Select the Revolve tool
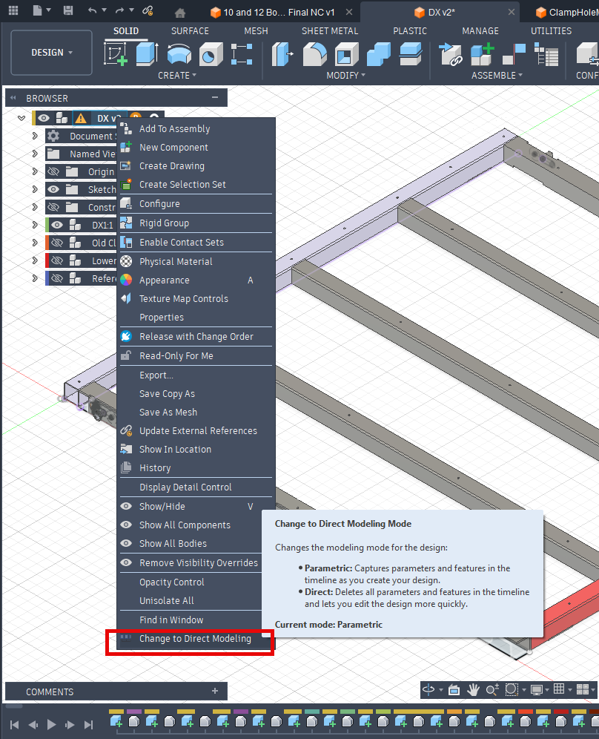This screenshot has height=739, width=599. tap(179, 53)
